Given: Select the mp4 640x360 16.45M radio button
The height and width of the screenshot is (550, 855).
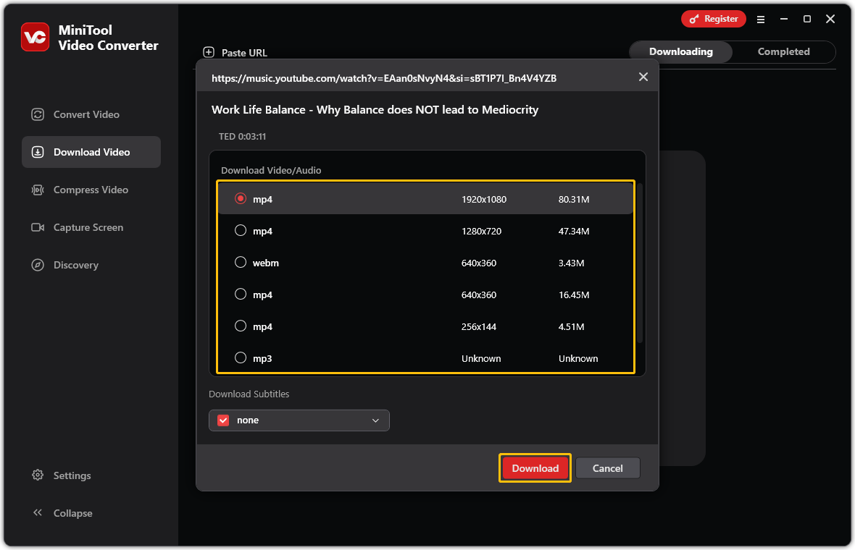Looking at the screenshot, I should point(241,294).
